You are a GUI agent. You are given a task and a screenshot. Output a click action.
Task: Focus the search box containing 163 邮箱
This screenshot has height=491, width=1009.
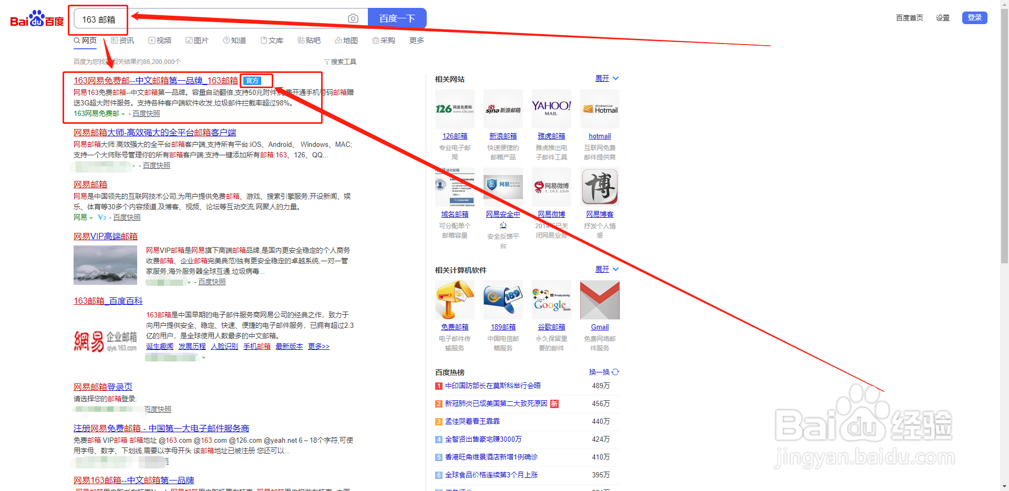pos(221,18)
